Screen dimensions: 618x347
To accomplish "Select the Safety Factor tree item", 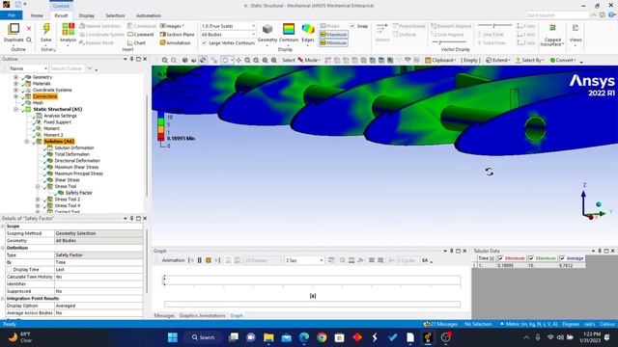I will [79, 193].
